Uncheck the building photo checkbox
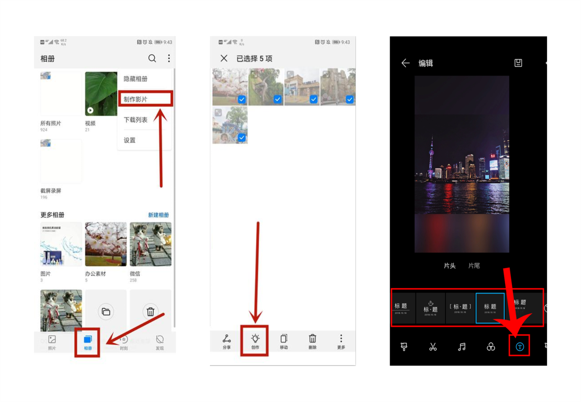Screen dimensions: 581x402 pos(313,99)
